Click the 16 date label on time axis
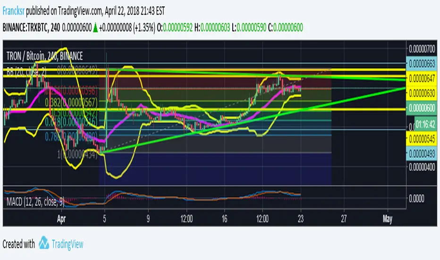Image resolution: width=440 pixels, height=260 pixels. 224,219
